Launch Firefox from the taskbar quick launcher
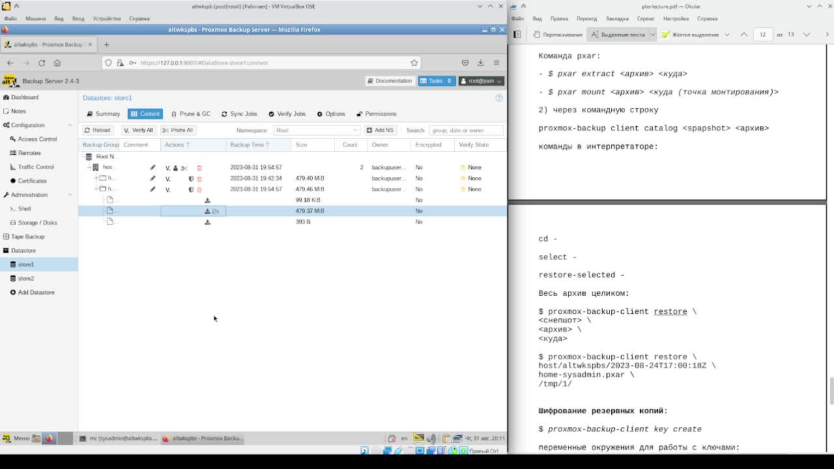Screen dimensions: 834x469 49,438
